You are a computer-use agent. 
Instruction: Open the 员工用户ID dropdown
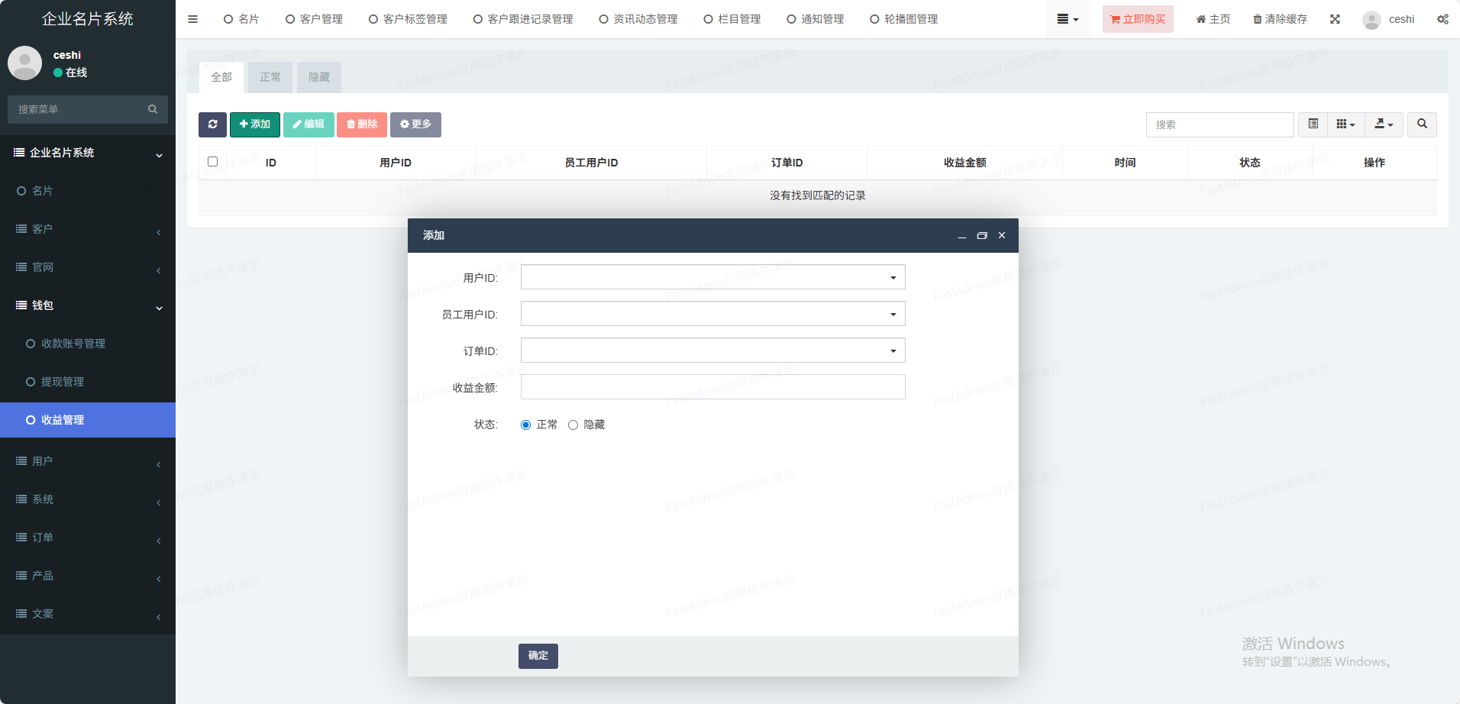(x=712, y=314)
